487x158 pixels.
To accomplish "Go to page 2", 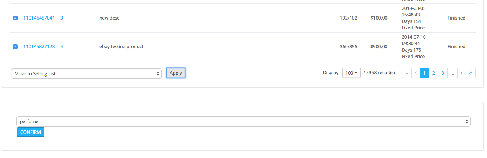I will coord(433,73).
